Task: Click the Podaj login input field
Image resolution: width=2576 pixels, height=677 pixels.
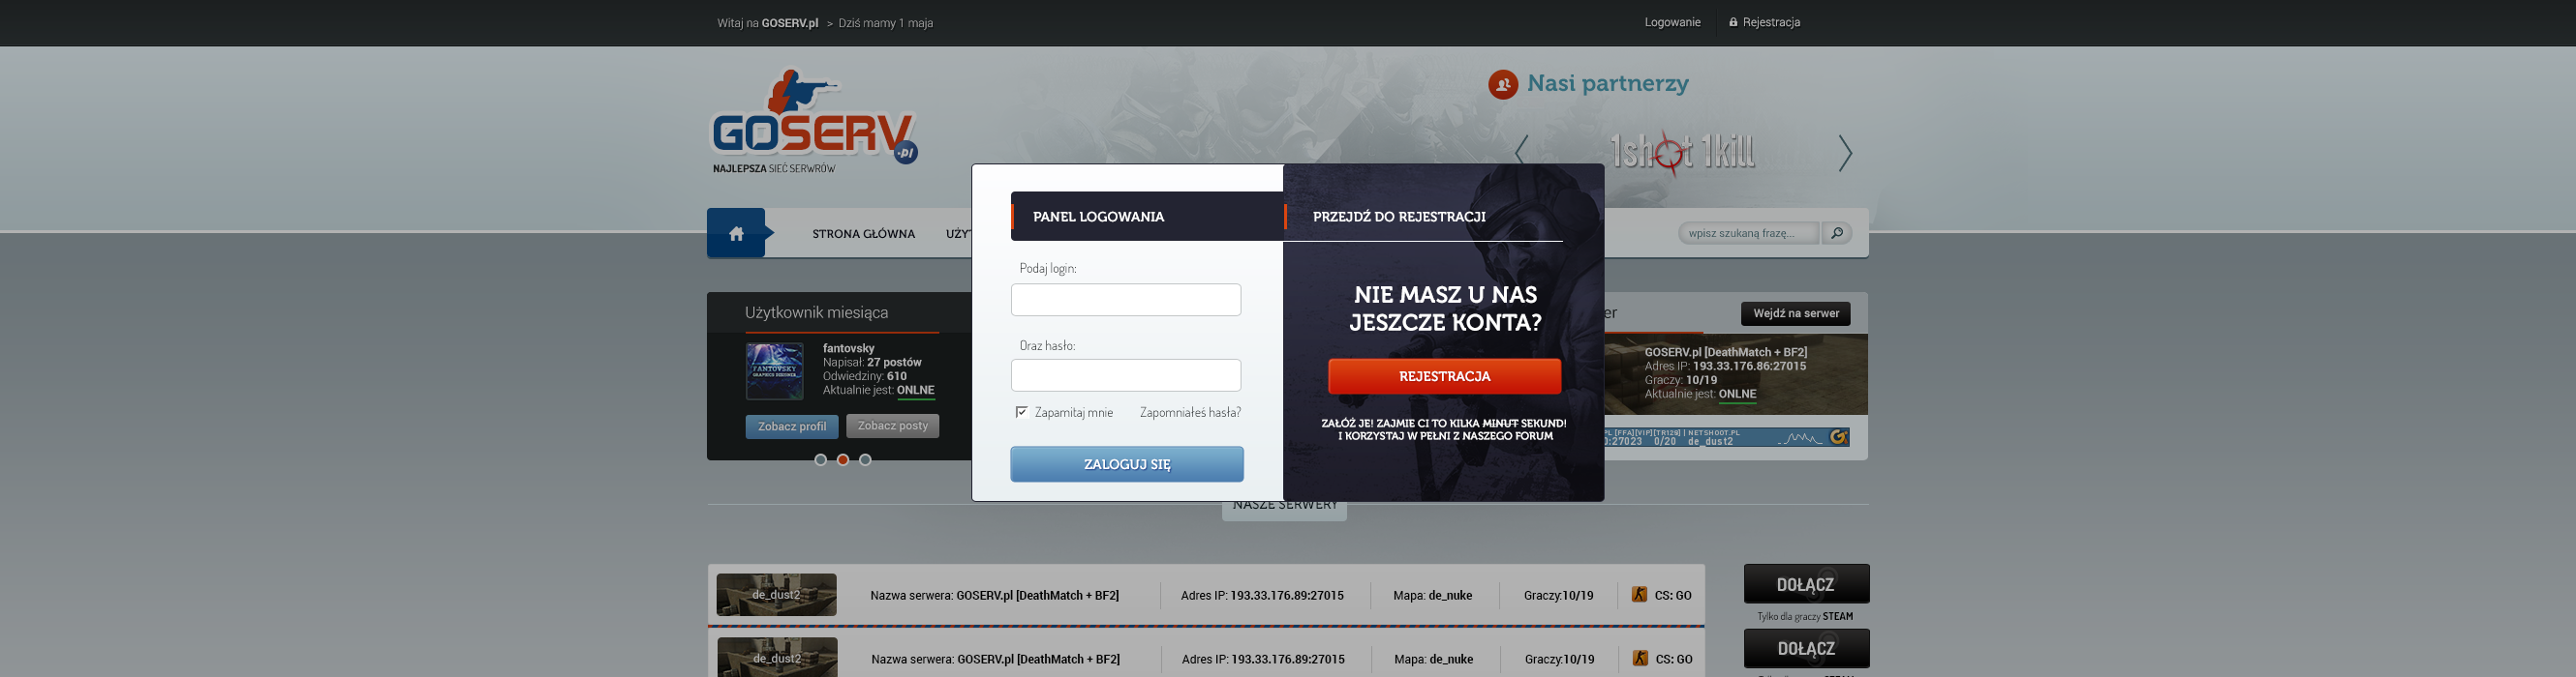Action: click(1125, 301)
